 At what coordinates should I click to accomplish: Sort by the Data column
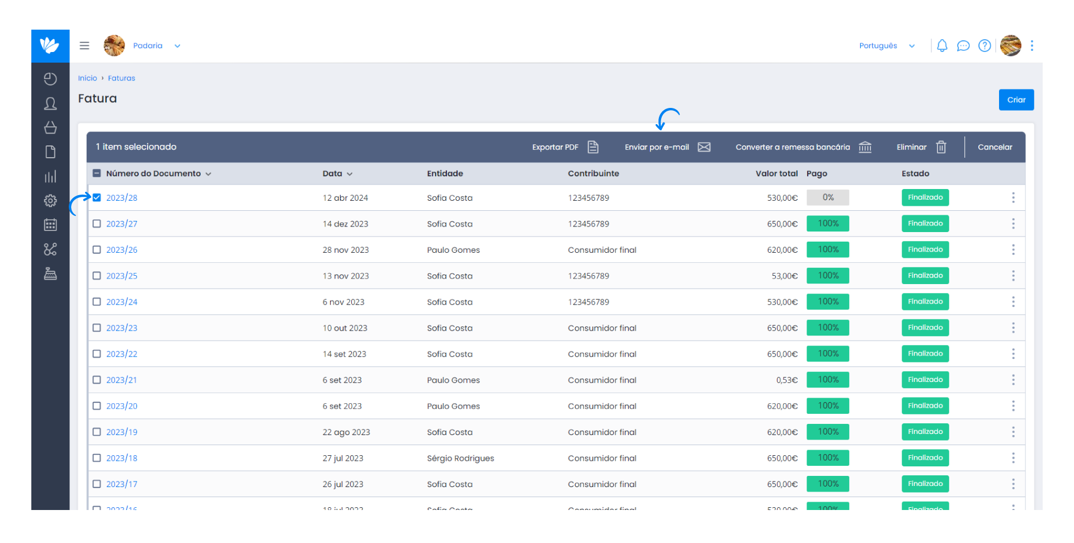tap(337, 174)
